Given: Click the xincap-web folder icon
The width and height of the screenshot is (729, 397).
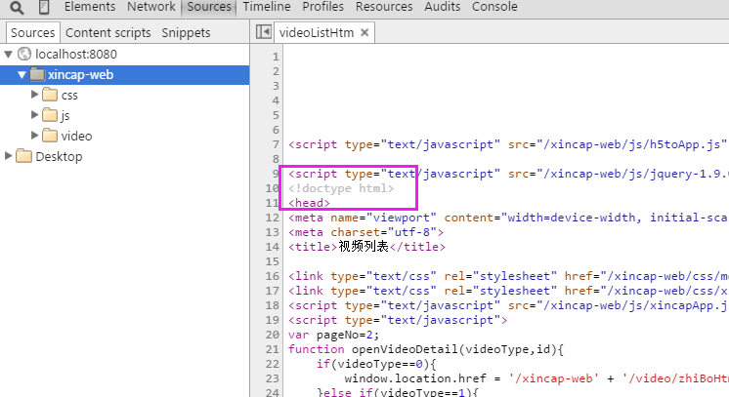Looking at the screenshot, I should [x=37, y=74].
